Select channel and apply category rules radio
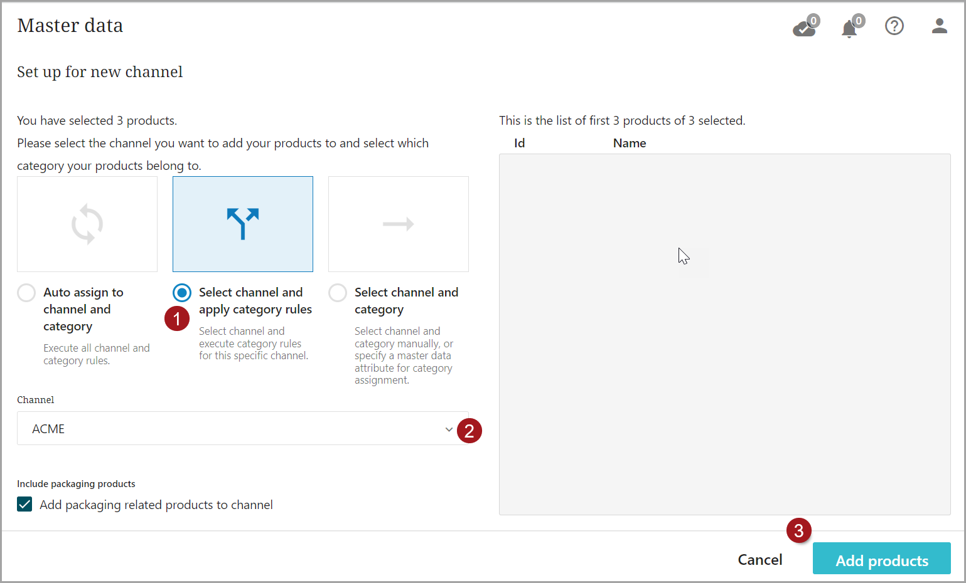The height and width of the screenshot is (583, 966). point(182,293)
